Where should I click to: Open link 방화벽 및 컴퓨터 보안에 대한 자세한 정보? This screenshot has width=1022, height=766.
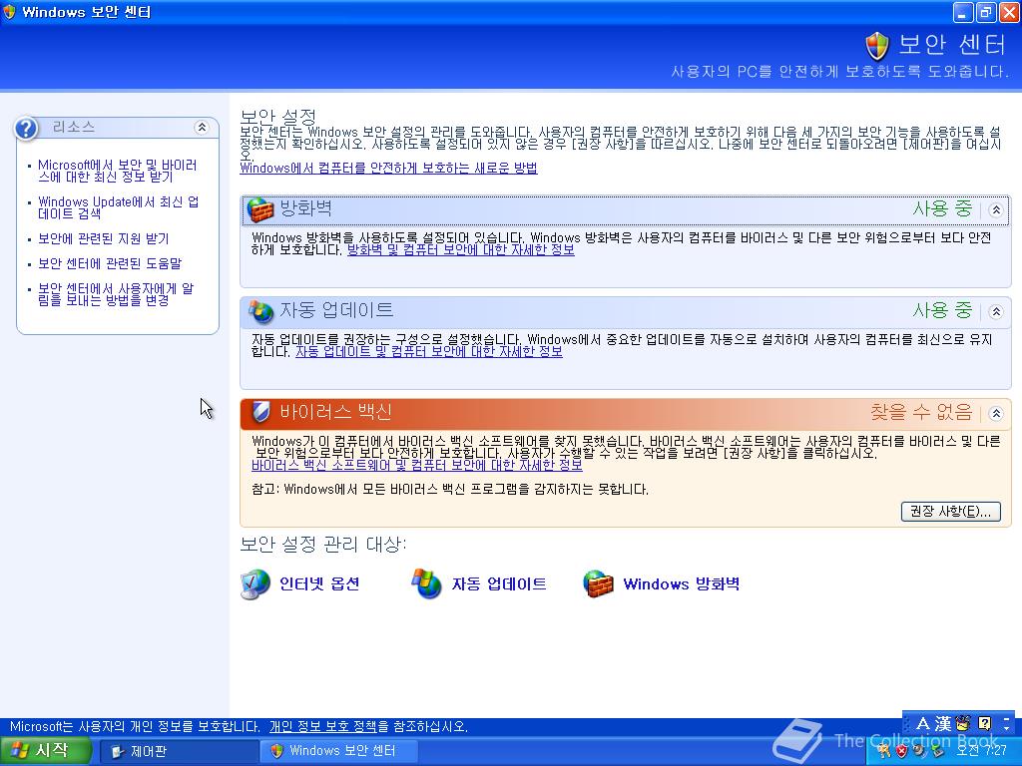[461, 250]
